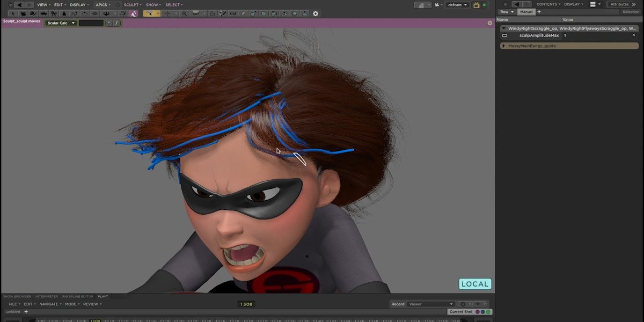
Task: Click the pink highlighted sculpt tool icon
Action: coord(133,13)
